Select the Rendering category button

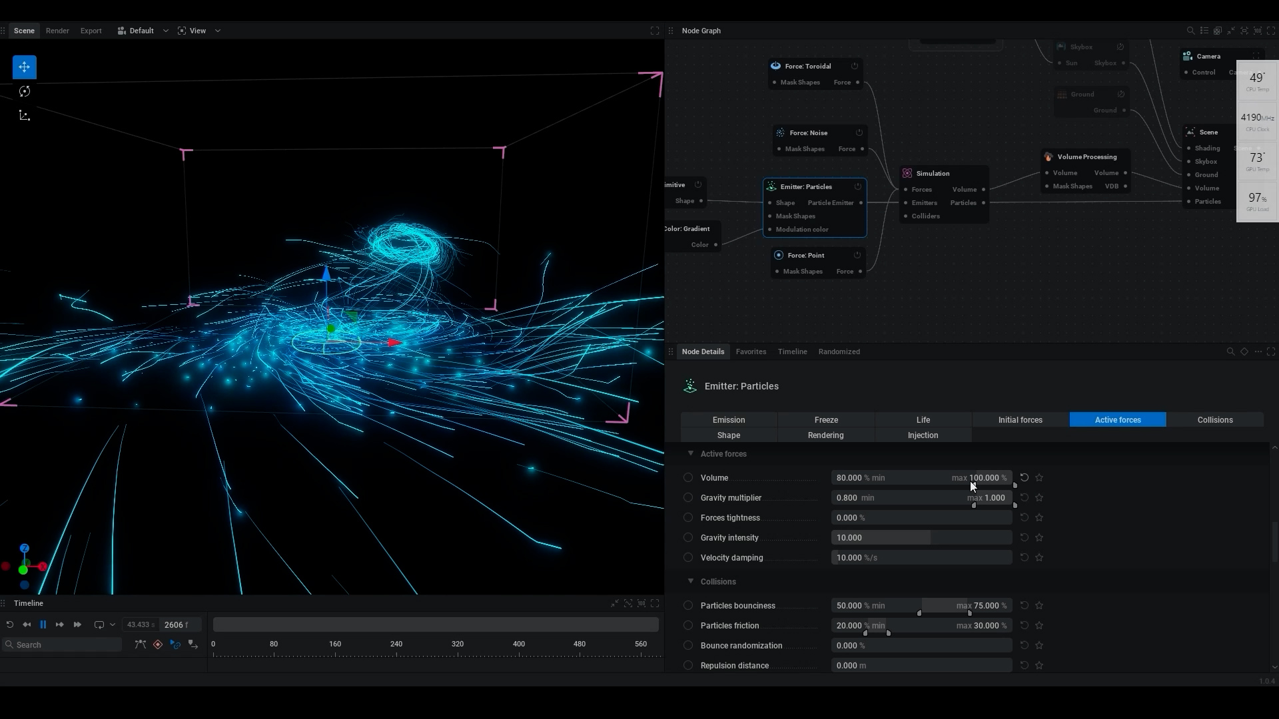click(x=826, y=435)
